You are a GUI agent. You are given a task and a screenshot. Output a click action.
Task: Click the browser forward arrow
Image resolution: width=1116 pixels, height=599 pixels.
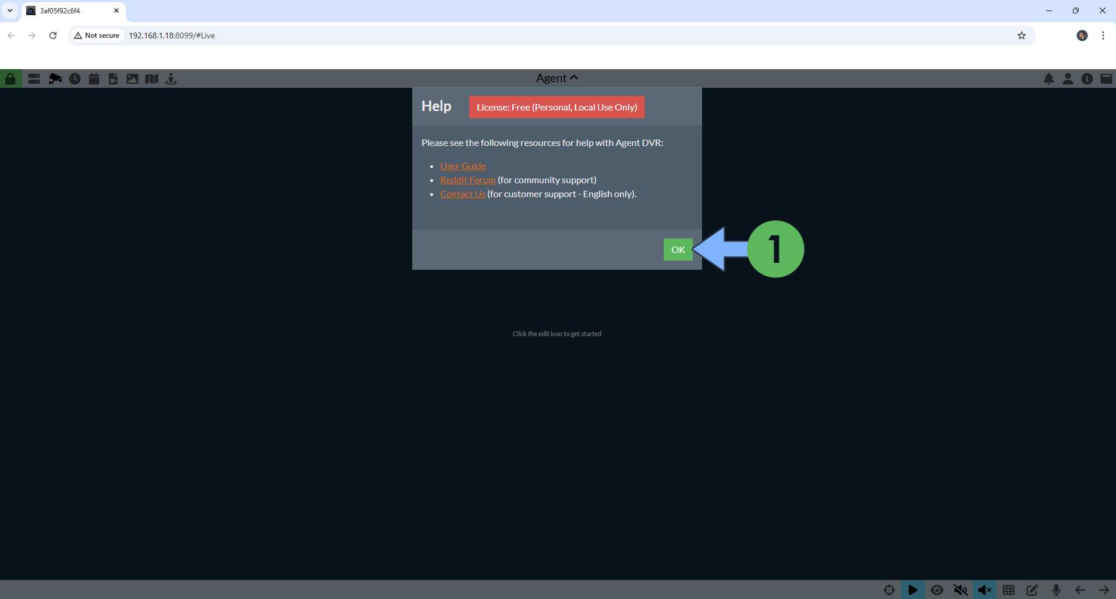pyautogui.click(x=32, y=35)
